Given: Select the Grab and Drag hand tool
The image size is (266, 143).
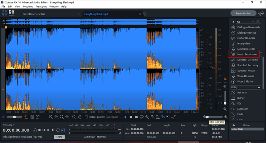Looking at the screenshot, I should pos(79,117).
